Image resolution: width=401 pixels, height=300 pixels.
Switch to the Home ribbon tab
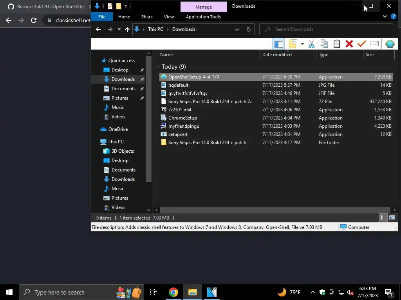click(x=124, y=17)
